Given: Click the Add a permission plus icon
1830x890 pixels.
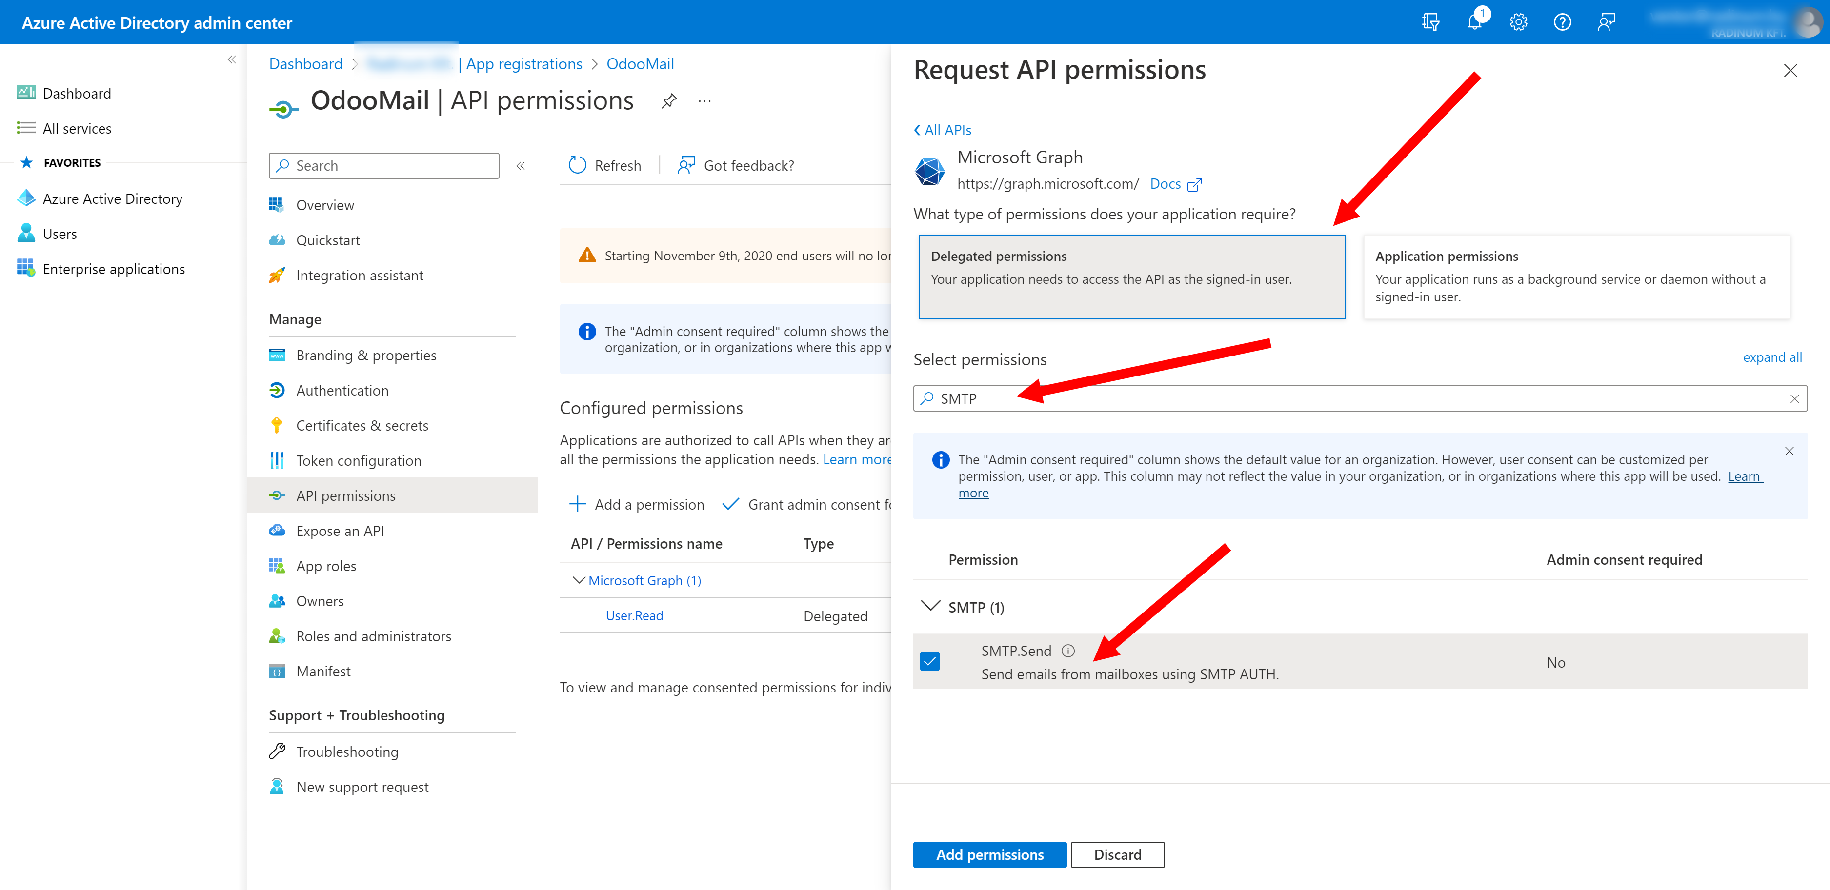Looking at the screenshot, I should [x=578, y=504].
